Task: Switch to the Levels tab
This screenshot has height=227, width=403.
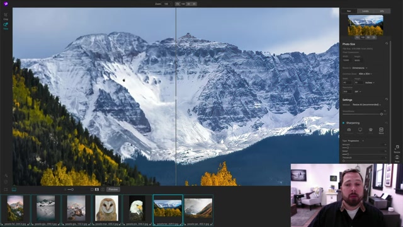Action: click(365, 11)
